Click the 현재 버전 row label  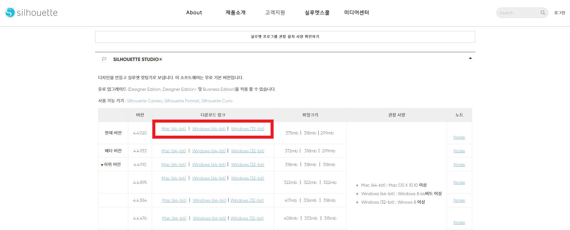[x=113, y=133]
